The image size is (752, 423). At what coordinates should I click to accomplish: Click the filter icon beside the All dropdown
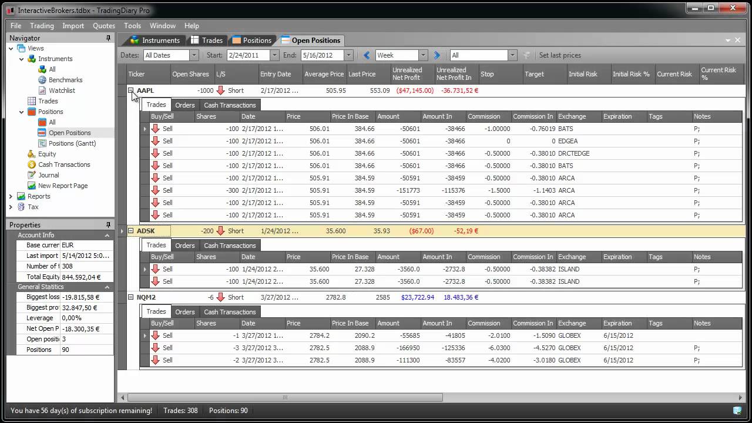coord(526,55)
